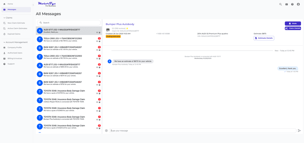304x143 pixels.
Task: Collapse the Claims sidebar section
Action: pyautogui.click(x=4, y=18)
